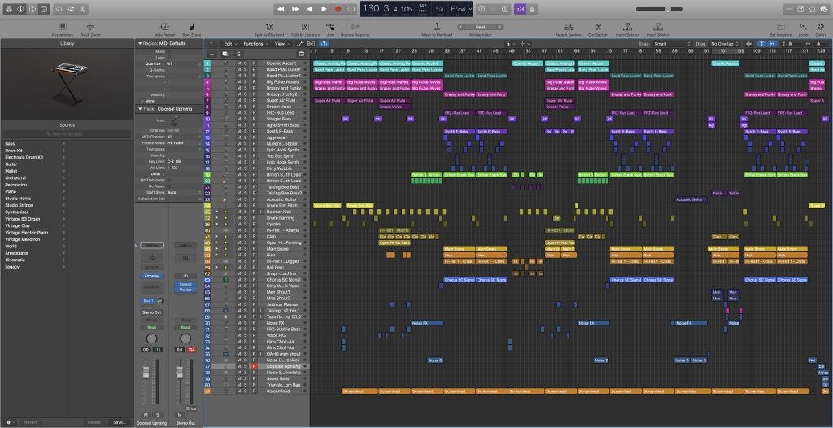Open the Drag No Overlap dropdown
Image resolution: width=833 pixels, height=428 pixels.
pyautogui.click(x=726, y=44)
